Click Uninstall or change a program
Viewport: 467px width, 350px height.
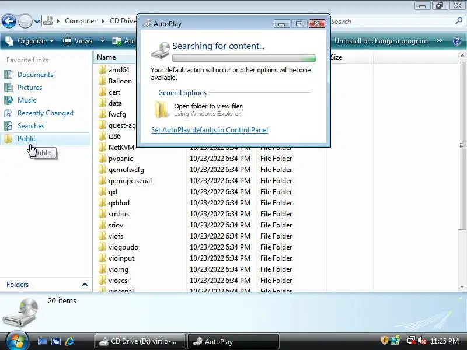(x=381, y=41)
